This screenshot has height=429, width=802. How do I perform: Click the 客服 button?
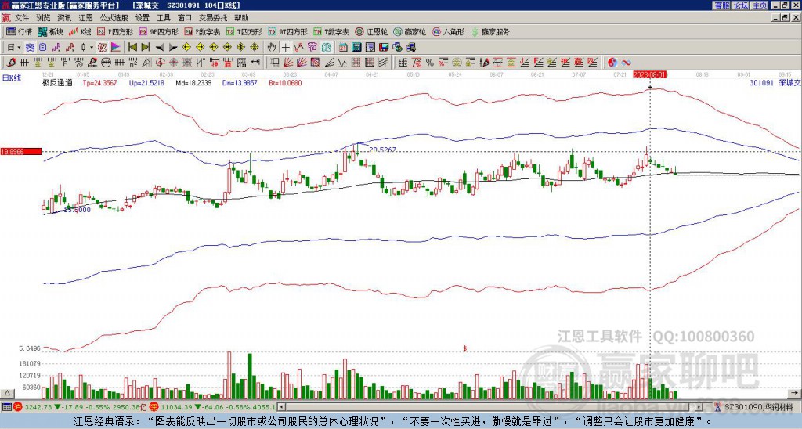tap(721, 5)
